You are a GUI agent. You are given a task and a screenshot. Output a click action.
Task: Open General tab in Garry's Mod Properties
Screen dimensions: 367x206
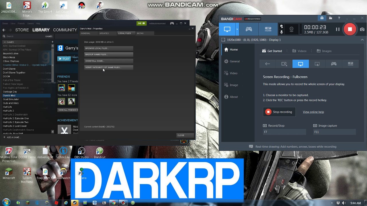pyautogui.click(x=89, y=33)
